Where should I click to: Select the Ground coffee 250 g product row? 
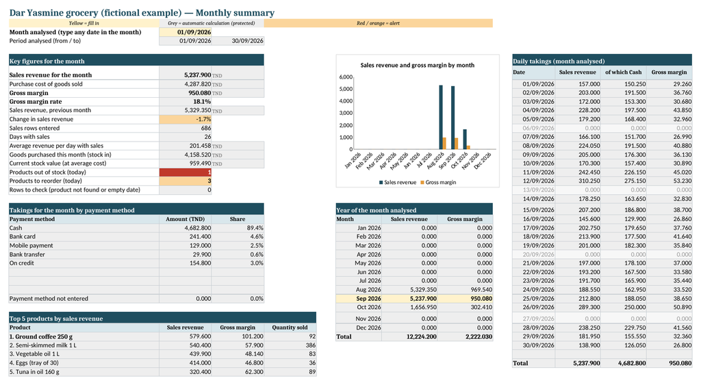click(x=162, y=336)
